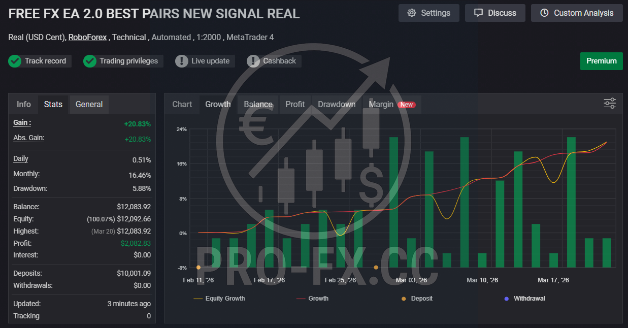Show the Drawdown chart tab
This screenshot has width=628, height=328.
[x=337, y=104]
